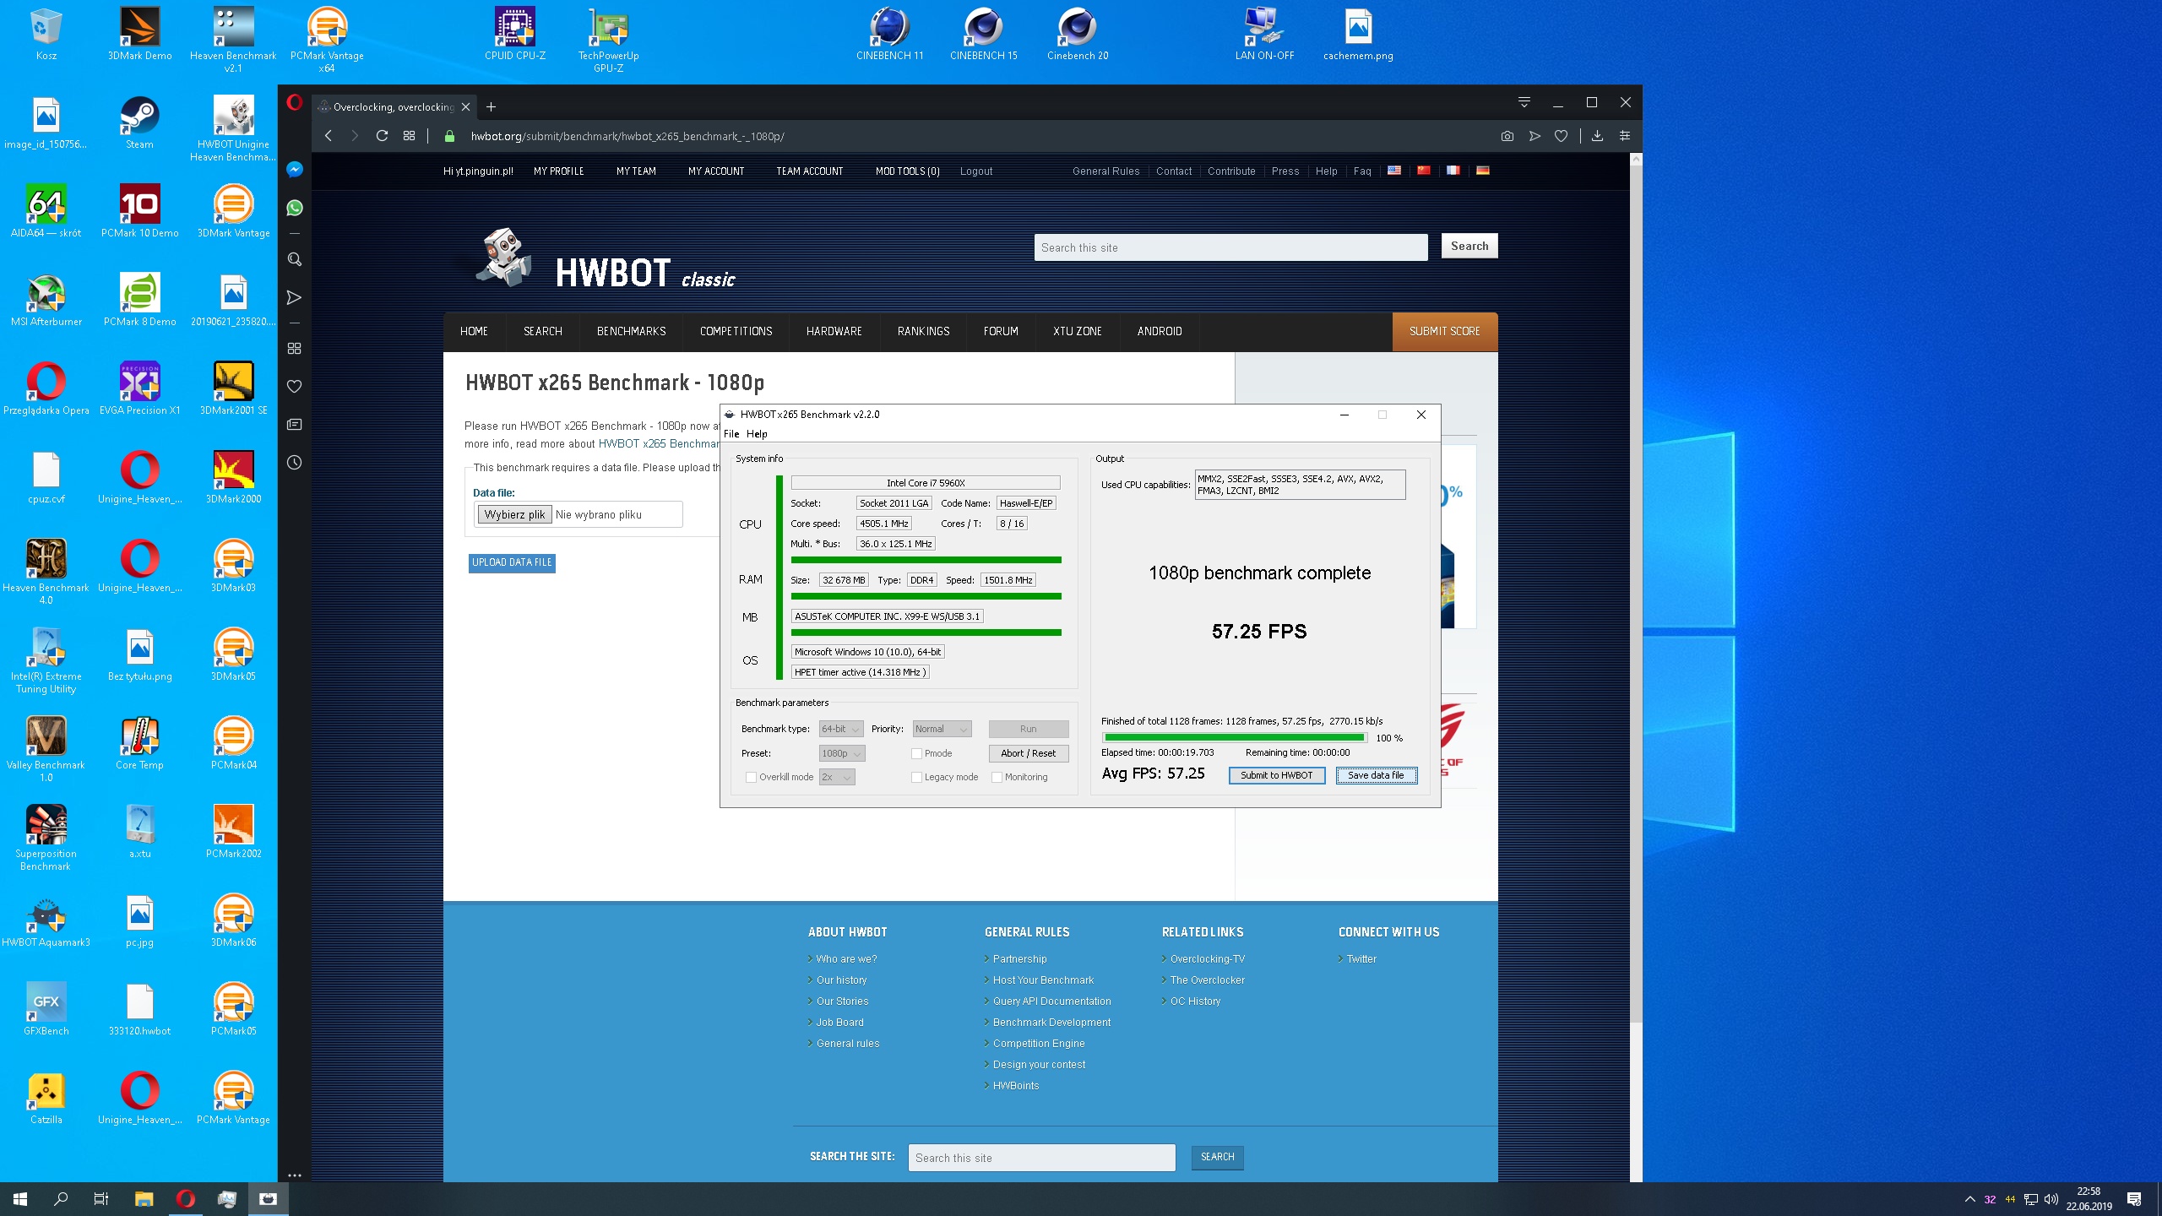Viewport: 2162px width, 1216px height.
Task: Open Help menu in HWBOT x265
Action: click(757, 434)
